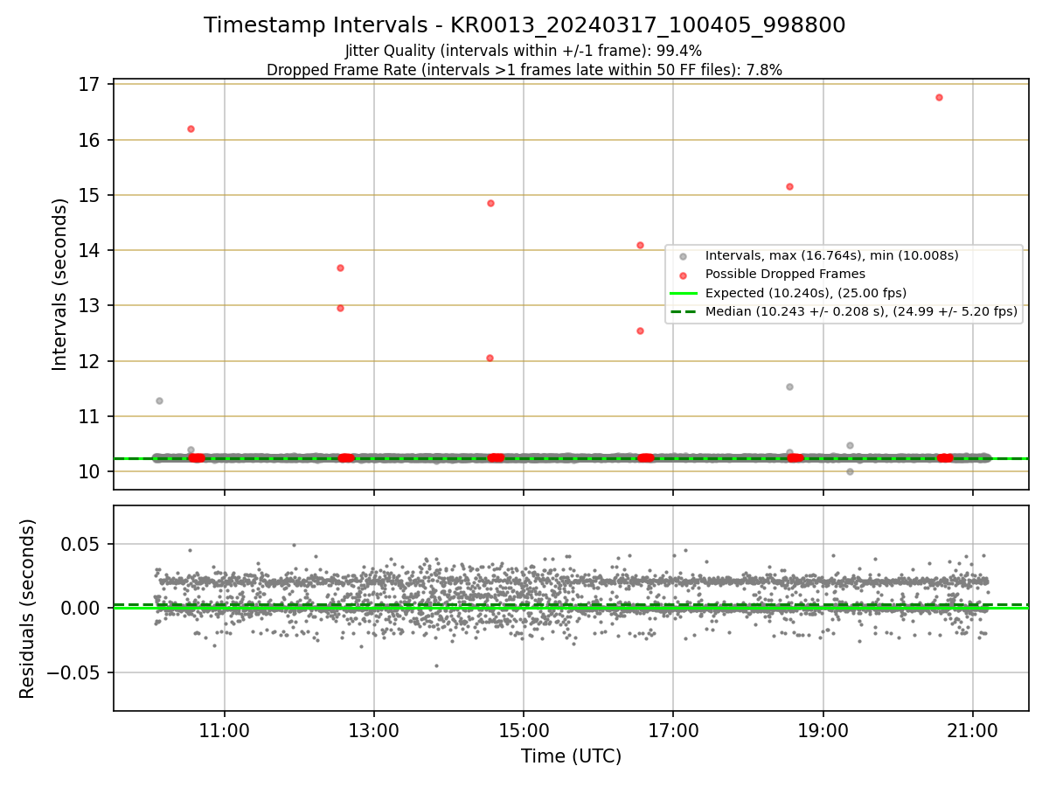Click the red point near 14.1 seconds
The width and height of the screenshot is (1049, 787).
[x=640, y=245]
